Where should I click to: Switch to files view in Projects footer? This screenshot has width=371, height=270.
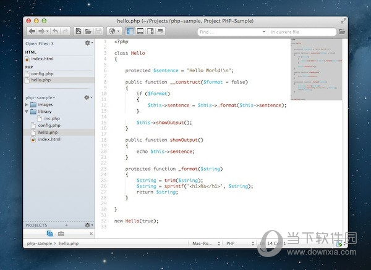49,234
